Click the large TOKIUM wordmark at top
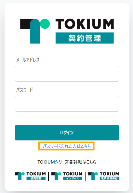133x193 pixels. [x=85, y=24]
